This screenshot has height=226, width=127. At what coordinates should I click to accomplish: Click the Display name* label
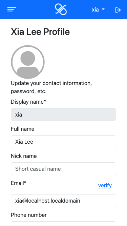point(28,102)
